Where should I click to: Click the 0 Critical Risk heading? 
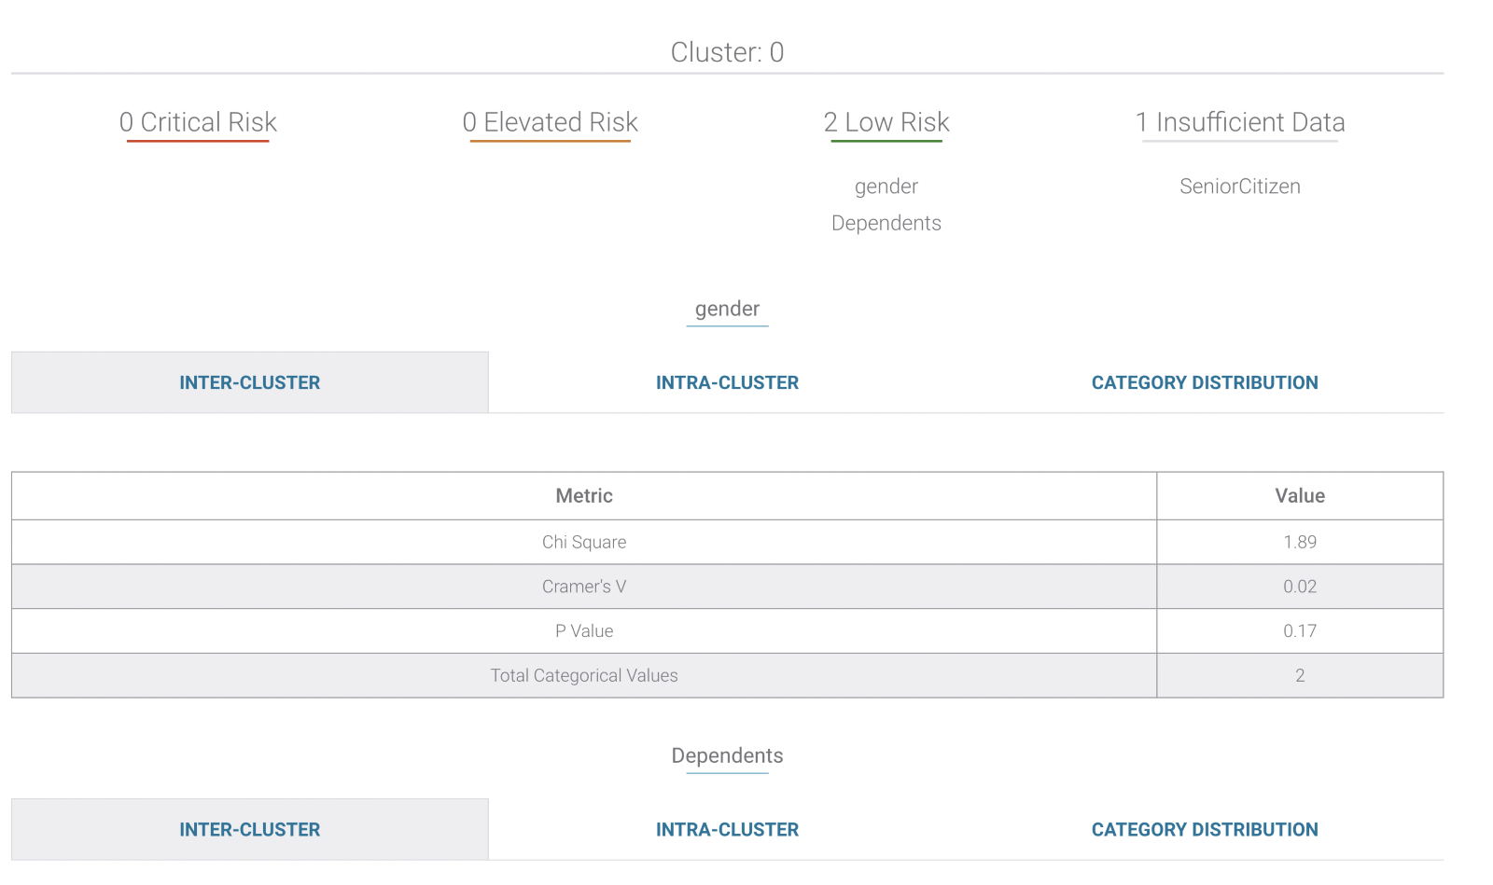click(x=198, y=122)
